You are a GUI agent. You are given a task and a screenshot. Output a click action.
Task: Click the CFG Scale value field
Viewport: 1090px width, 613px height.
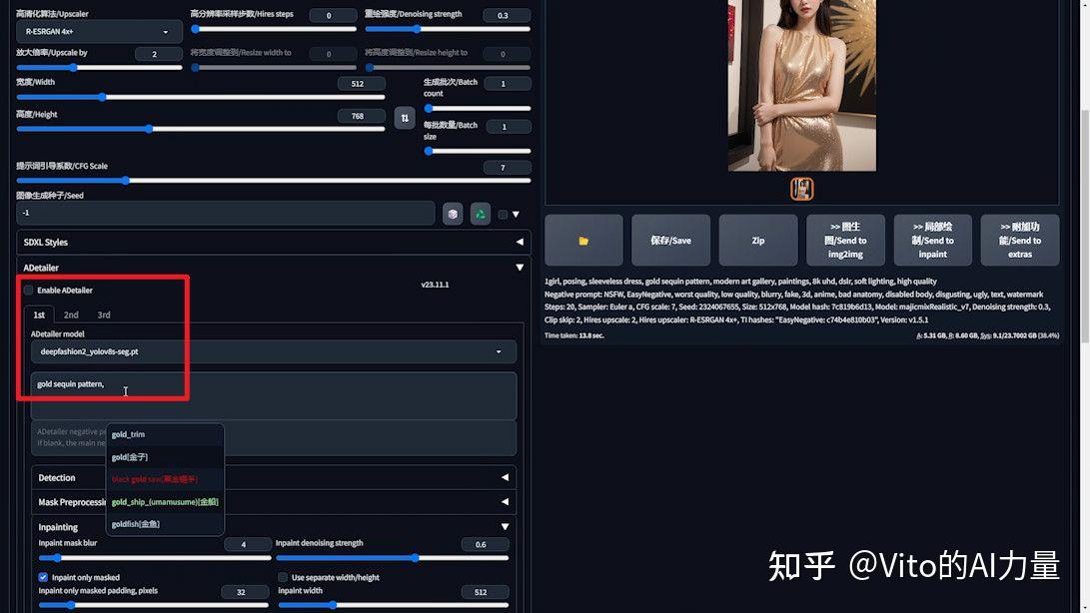(x=507, y=168)
